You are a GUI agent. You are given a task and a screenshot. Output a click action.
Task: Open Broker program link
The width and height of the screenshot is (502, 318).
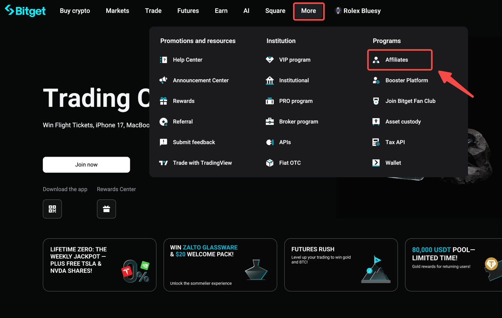tap(298, 122)
